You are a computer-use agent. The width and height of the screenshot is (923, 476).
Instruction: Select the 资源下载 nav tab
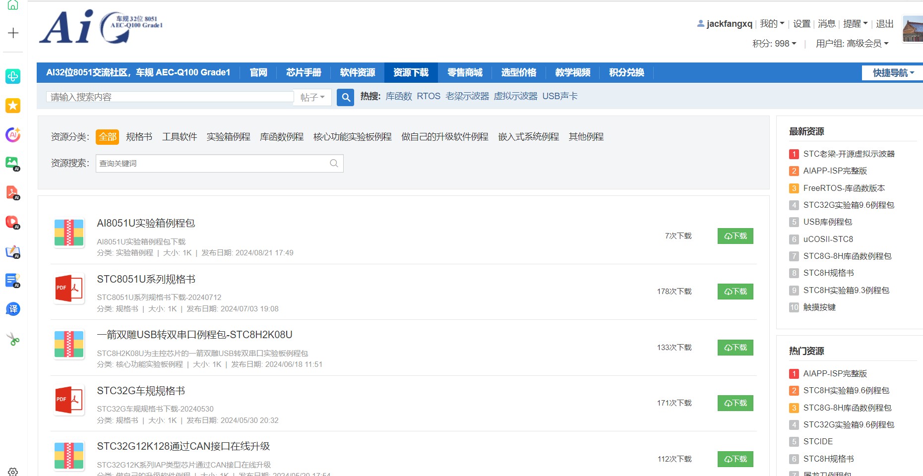(411, 72)
